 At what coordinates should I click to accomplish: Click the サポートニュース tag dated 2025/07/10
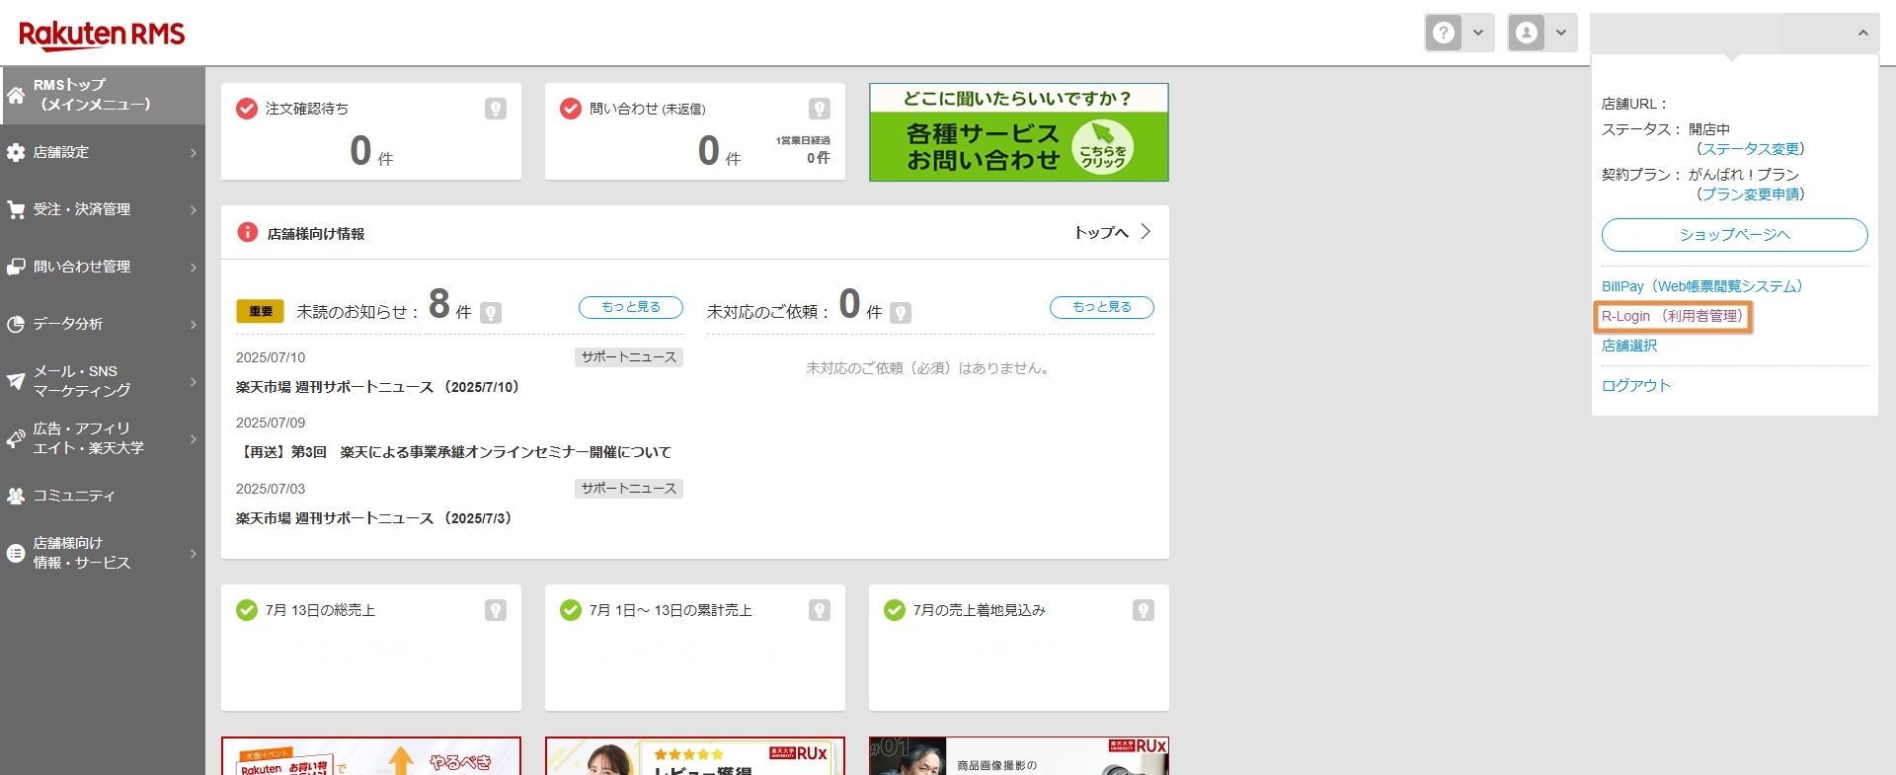pyautogui.click(x=629, y=357)
